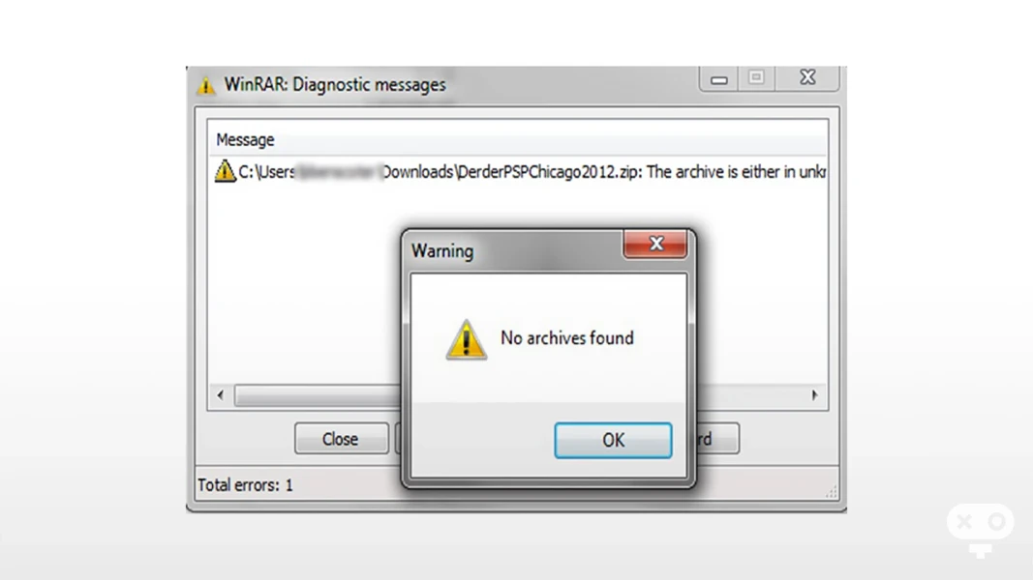Maximize the WinRAR Diagnostic messages window
1033x580 pixels.
pyautogui.click(x=756, y=78)
